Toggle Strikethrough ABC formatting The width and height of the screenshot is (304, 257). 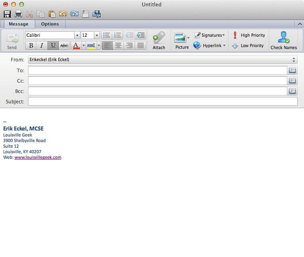pos(64,46)
